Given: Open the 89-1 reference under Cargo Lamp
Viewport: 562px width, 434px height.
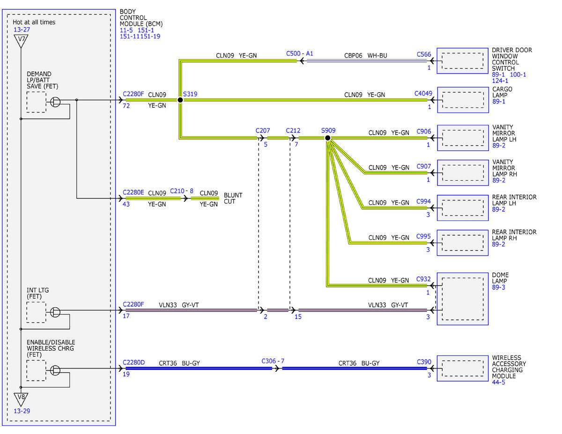Looking at the screenshot, I should 499,101.
